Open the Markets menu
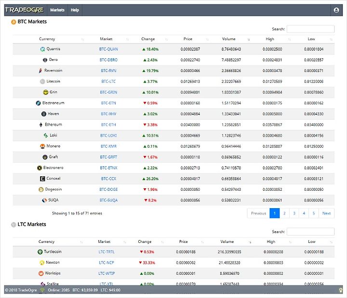347x298 pixels. [x=57, y=10]
